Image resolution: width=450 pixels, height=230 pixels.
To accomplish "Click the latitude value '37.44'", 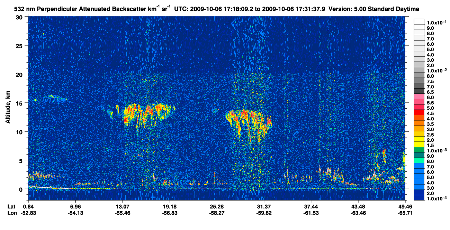I will [311, 207].
